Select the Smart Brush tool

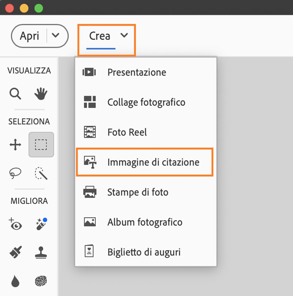coord(15,253)
